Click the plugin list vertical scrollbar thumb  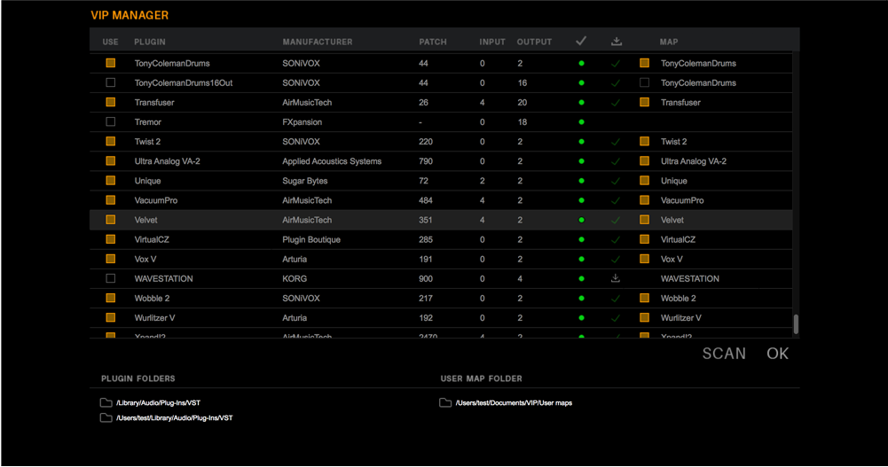pyautogui.click(x=796, y=324)
